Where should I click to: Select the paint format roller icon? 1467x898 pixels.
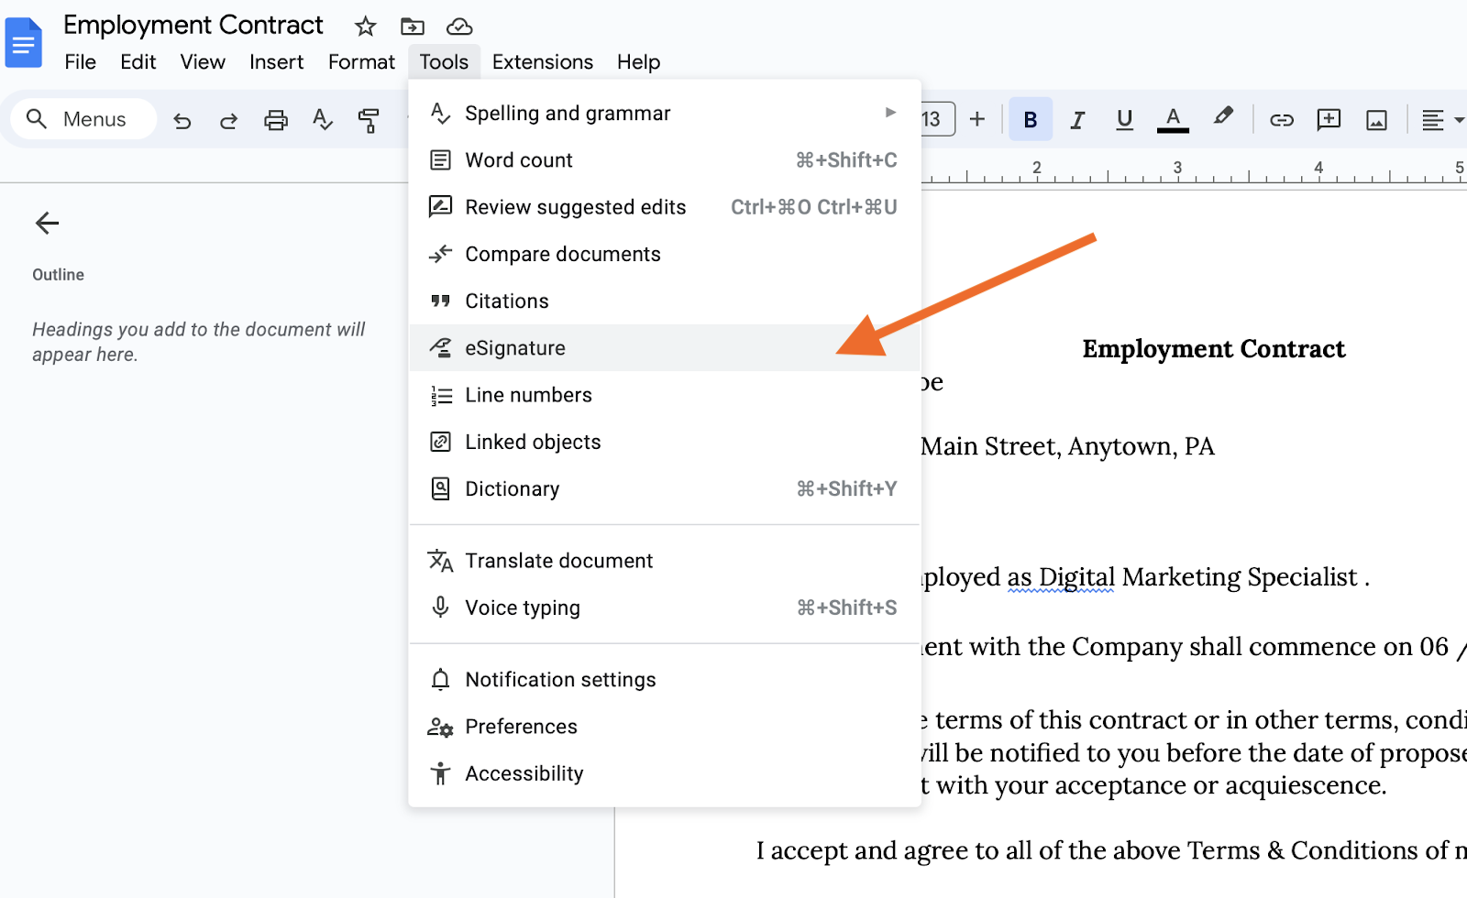tap(369, 120)
